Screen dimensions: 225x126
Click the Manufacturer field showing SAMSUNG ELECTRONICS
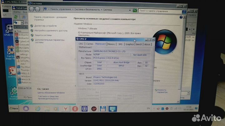pyautogui.click(x=121, y=51)
